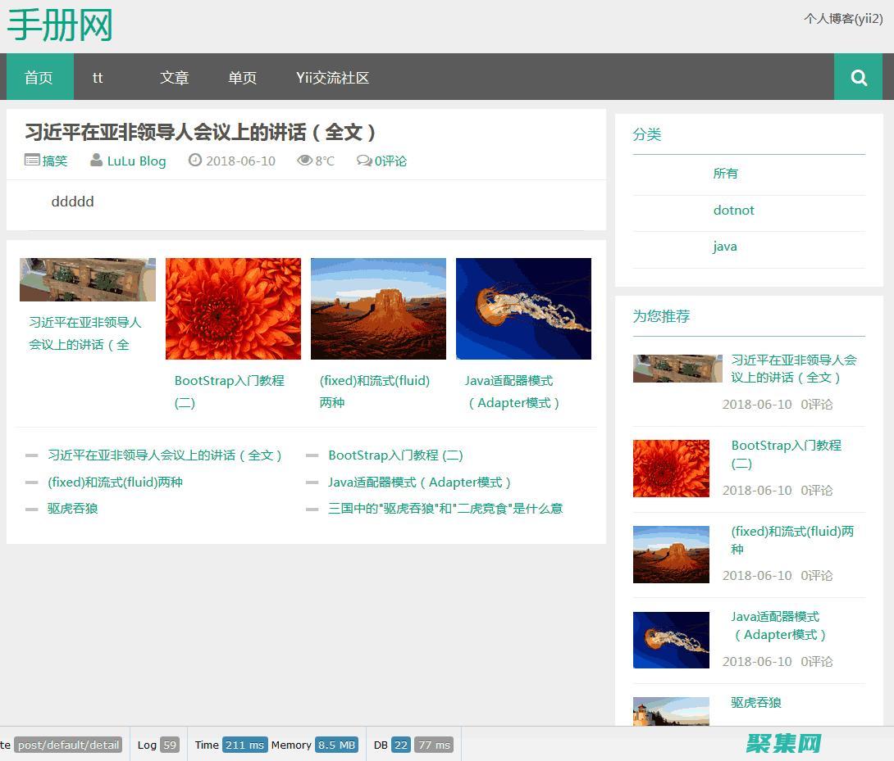This screenshot has width=894, height=761.
Task: Click the comment bubble icon before 0评论
Action: (x=363, y=161)
